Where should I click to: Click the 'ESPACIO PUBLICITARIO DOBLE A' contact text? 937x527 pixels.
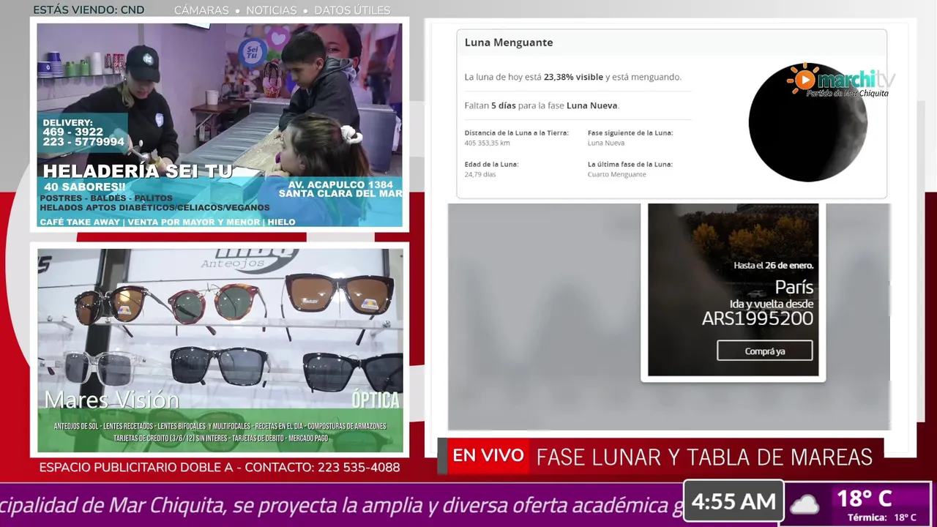click(x=220, y=467)
